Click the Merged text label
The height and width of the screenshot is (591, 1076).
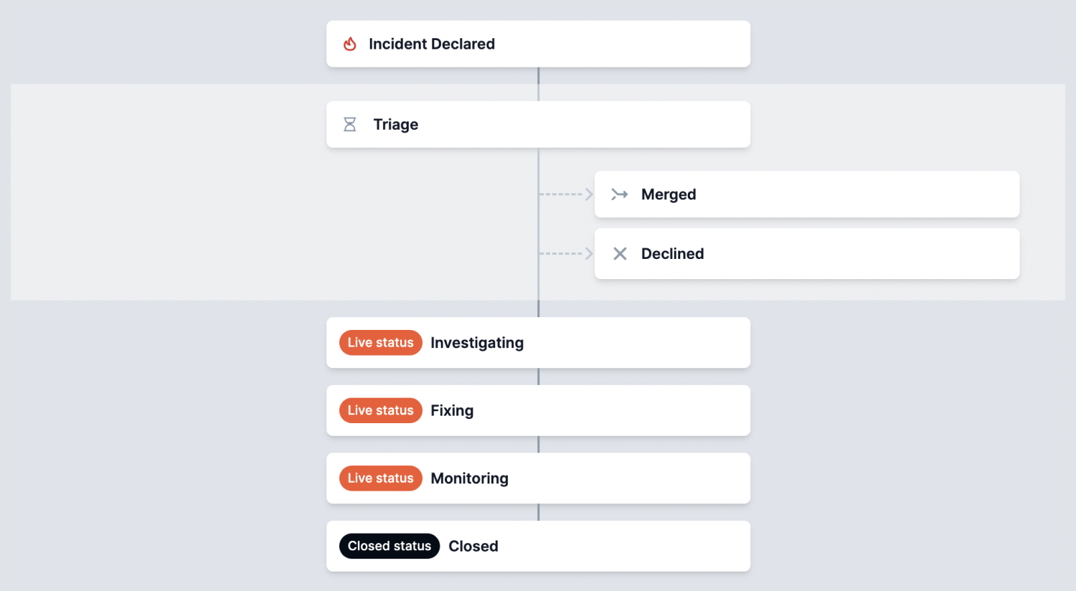669,194
